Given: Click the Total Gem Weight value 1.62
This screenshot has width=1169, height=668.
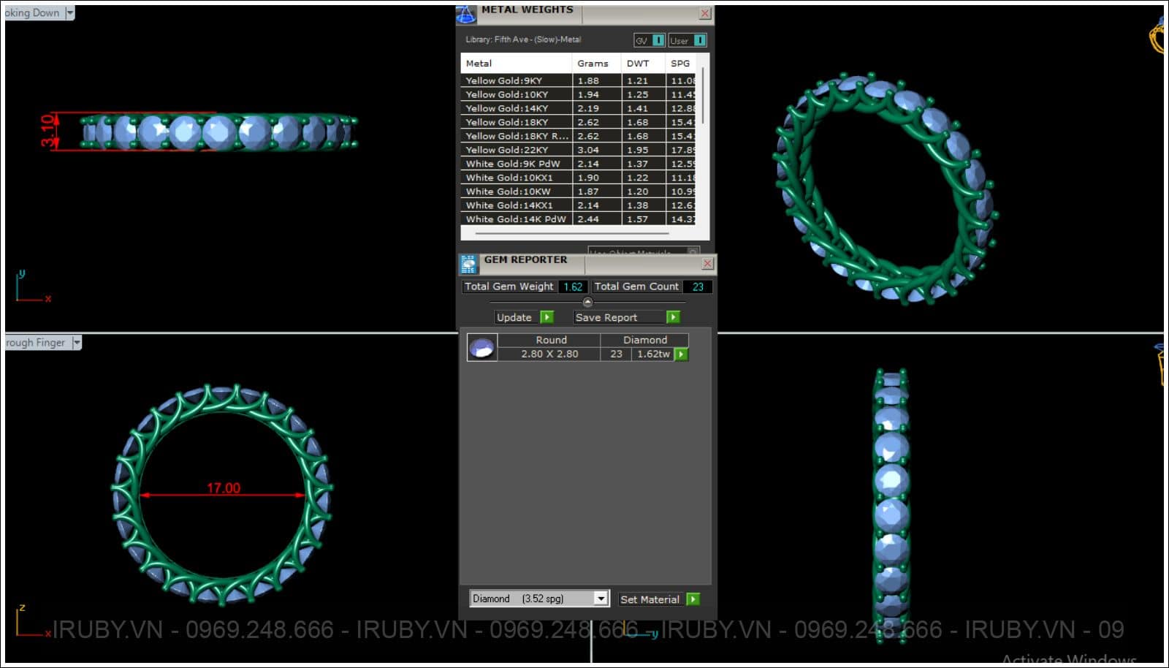Looking at the screenshot, I should 573,286.
